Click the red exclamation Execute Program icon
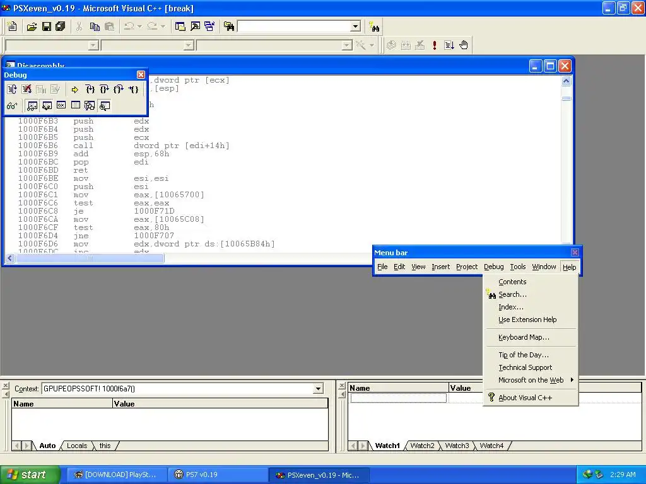646x484 pixels. (x=435, y=45)
